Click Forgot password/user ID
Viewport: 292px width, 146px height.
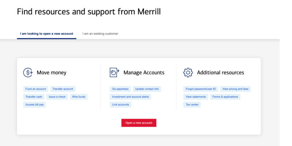tap(200, 89)
